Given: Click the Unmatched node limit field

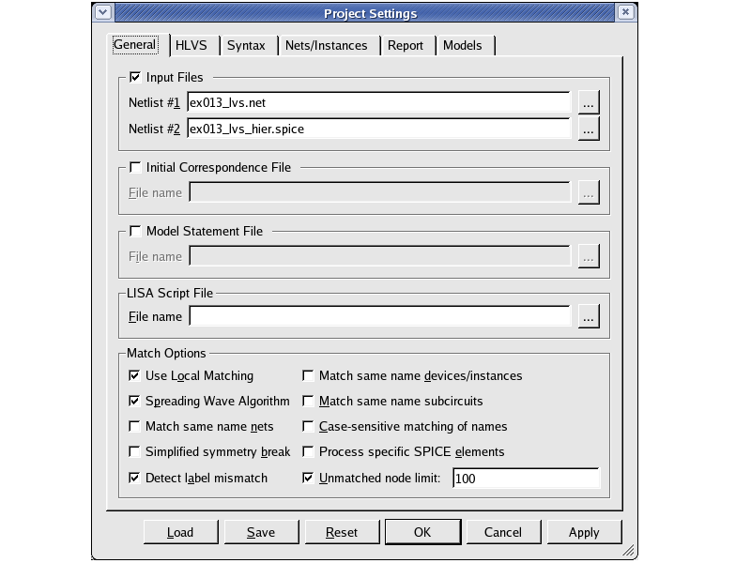Looking at the screenshot, I should pyautogui.click(x=525, y=479).
